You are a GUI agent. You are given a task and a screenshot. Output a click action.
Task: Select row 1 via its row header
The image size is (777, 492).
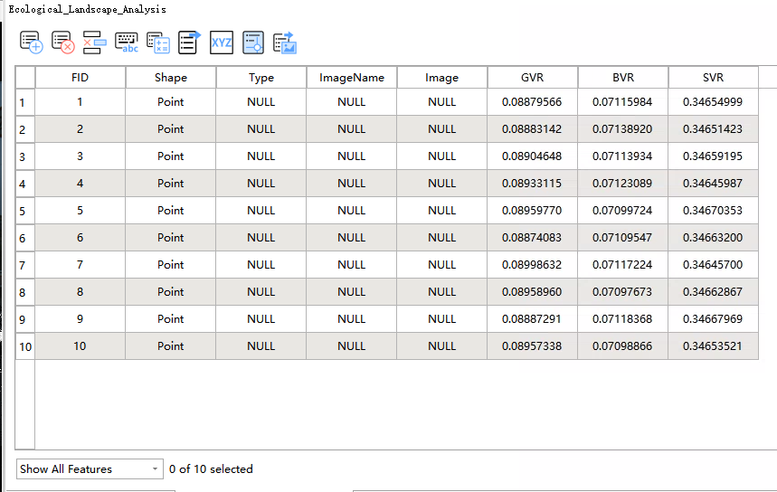(24, 103)
